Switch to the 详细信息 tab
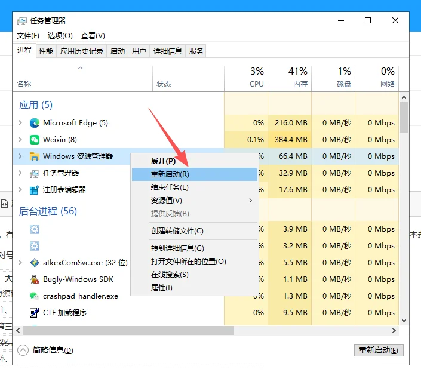Image resolution: width=421 pixels, height=372 pixels. point(168,51)
